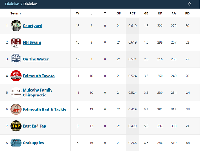Click the Crabapples team logo
Viewport: 200px width, 151px height.
(16, 143)
